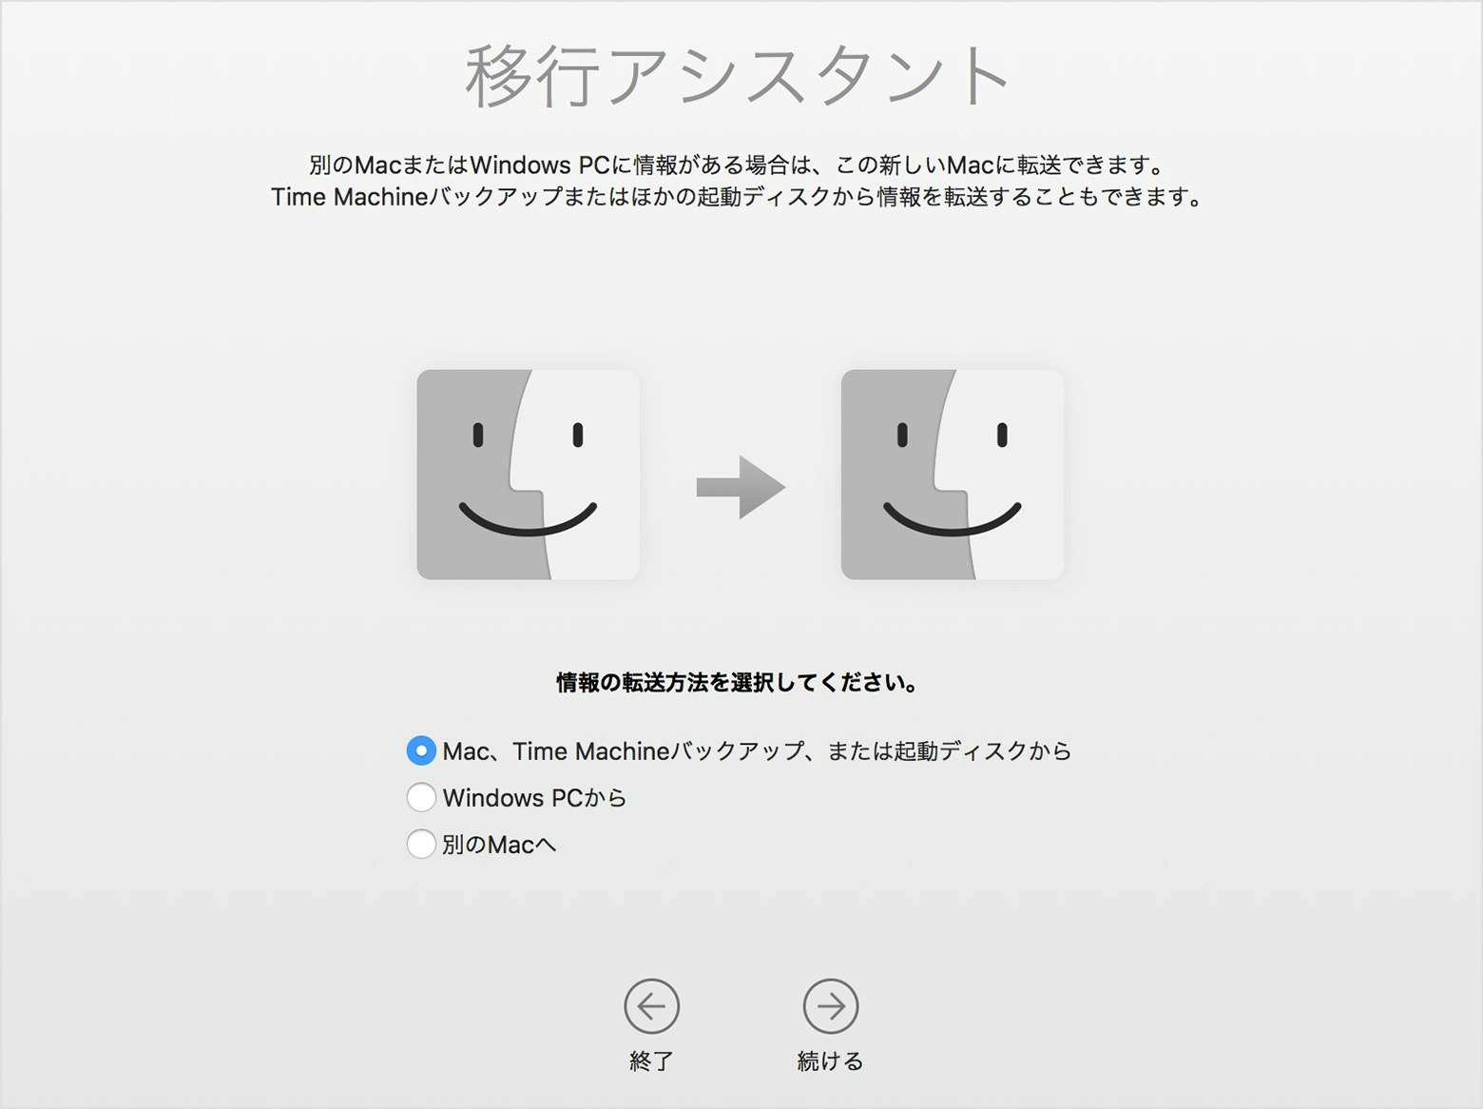Image resolution: width=1483 pixels, height=1109 pixels.
Task: Click the source Mac Finder icon
Action: [x=529, y=473]
